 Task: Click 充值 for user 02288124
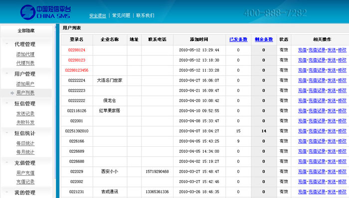(x=302, y=50)
